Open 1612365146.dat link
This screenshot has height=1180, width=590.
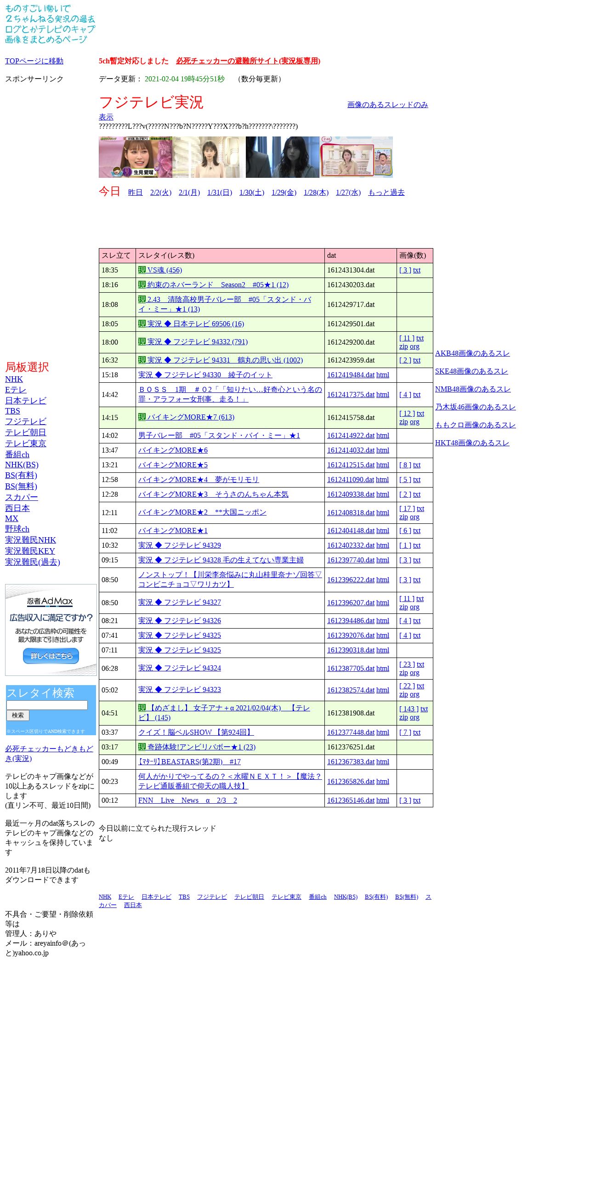click(x=351, y=800)
